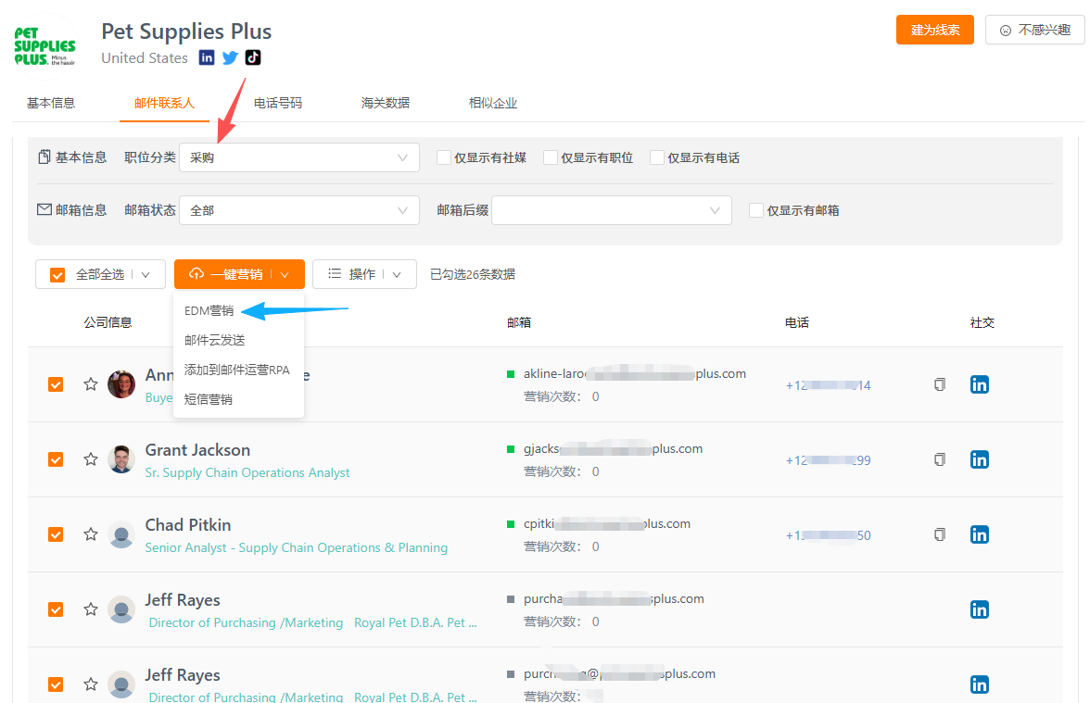This screenshot has width=1090, height=703.
Task: Click the phone number ending in 50
Action: (828, 535)
